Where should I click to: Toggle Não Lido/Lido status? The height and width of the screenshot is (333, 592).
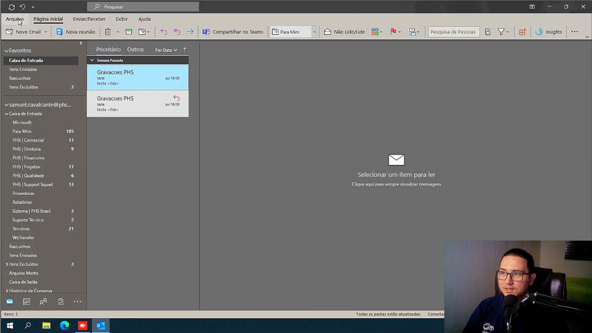click(x=344, y=32)
